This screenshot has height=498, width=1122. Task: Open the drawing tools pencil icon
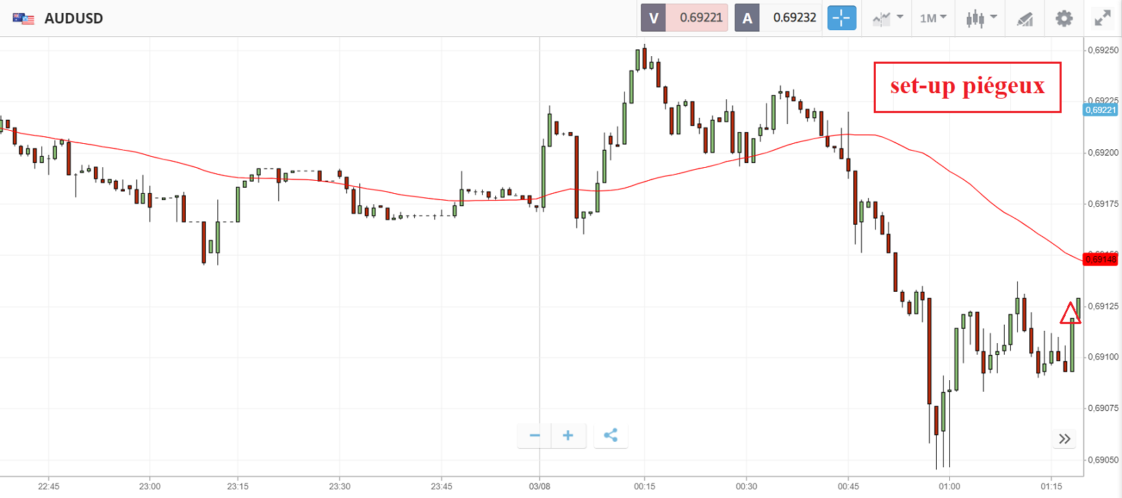1025,18
